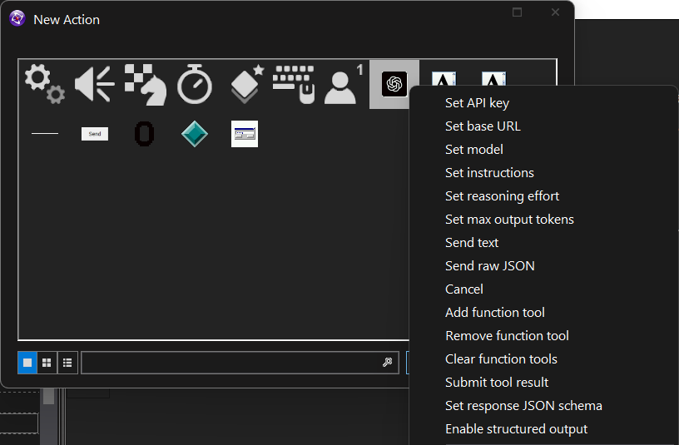Click the object search input field
This screenshot has width=679, height=445.
pyautogui.click(x=240, y=363)
